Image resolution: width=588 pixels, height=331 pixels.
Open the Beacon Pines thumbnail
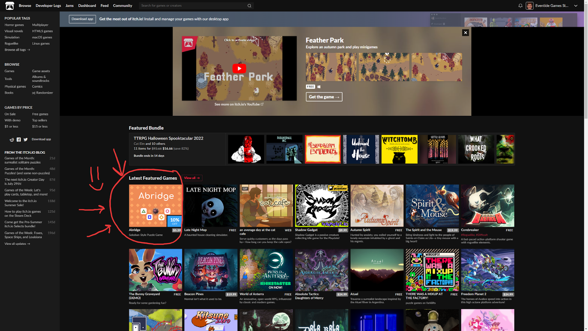[211, 270]
